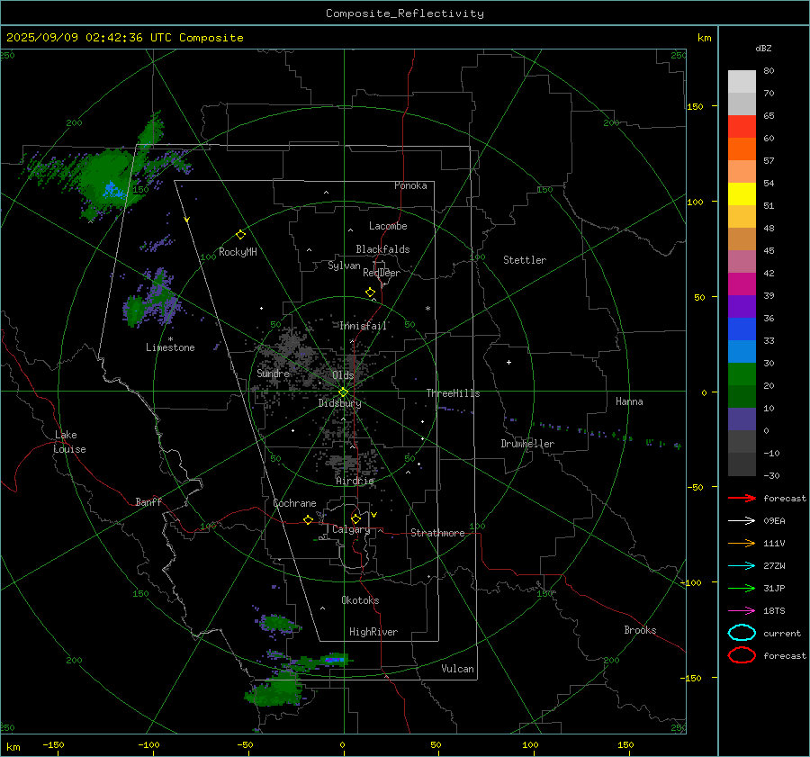Click the Calgary city label

click(351, 529)
